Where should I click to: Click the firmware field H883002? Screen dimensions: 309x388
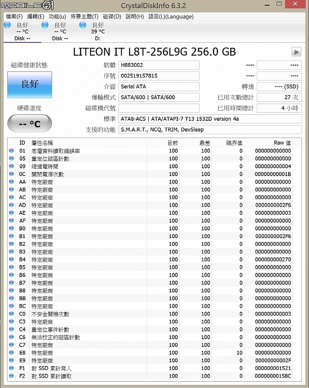tap(159, 65)
